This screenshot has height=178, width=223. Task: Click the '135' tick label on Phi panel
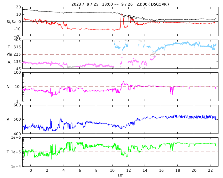coord(17,62)
